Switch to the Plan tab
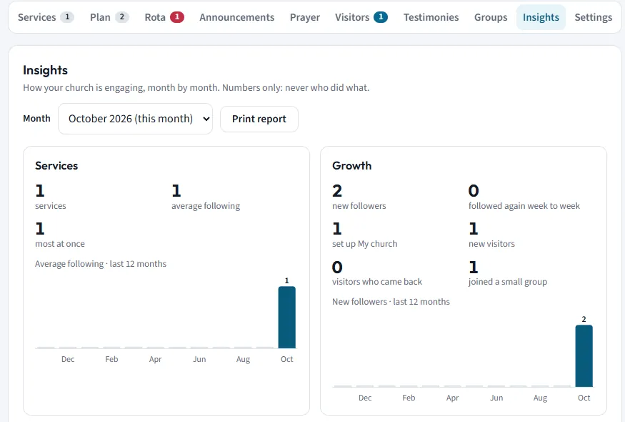The height and width of the screenshot is (422, 625). tap(109, 17)
